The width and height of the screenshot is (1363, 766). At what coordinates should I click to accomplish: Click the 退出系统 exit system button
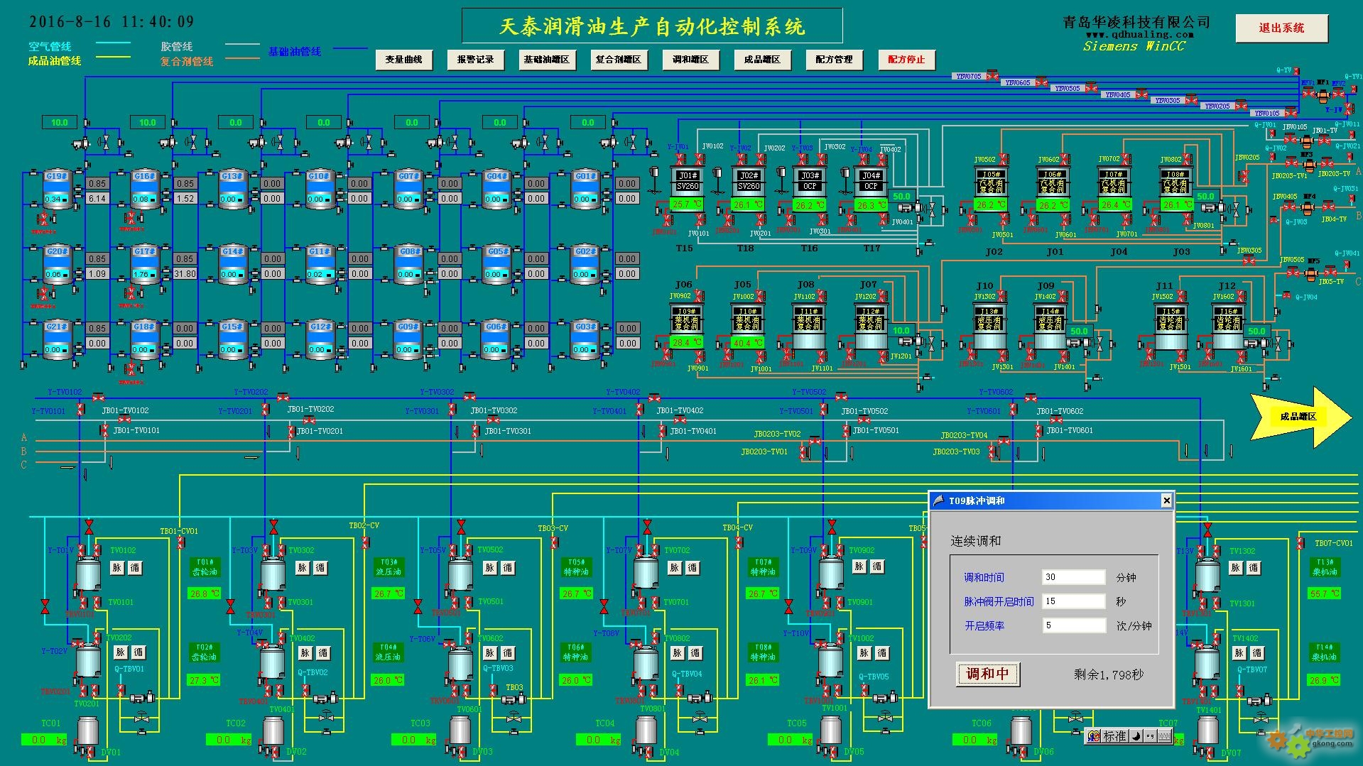coord(1281,28)
